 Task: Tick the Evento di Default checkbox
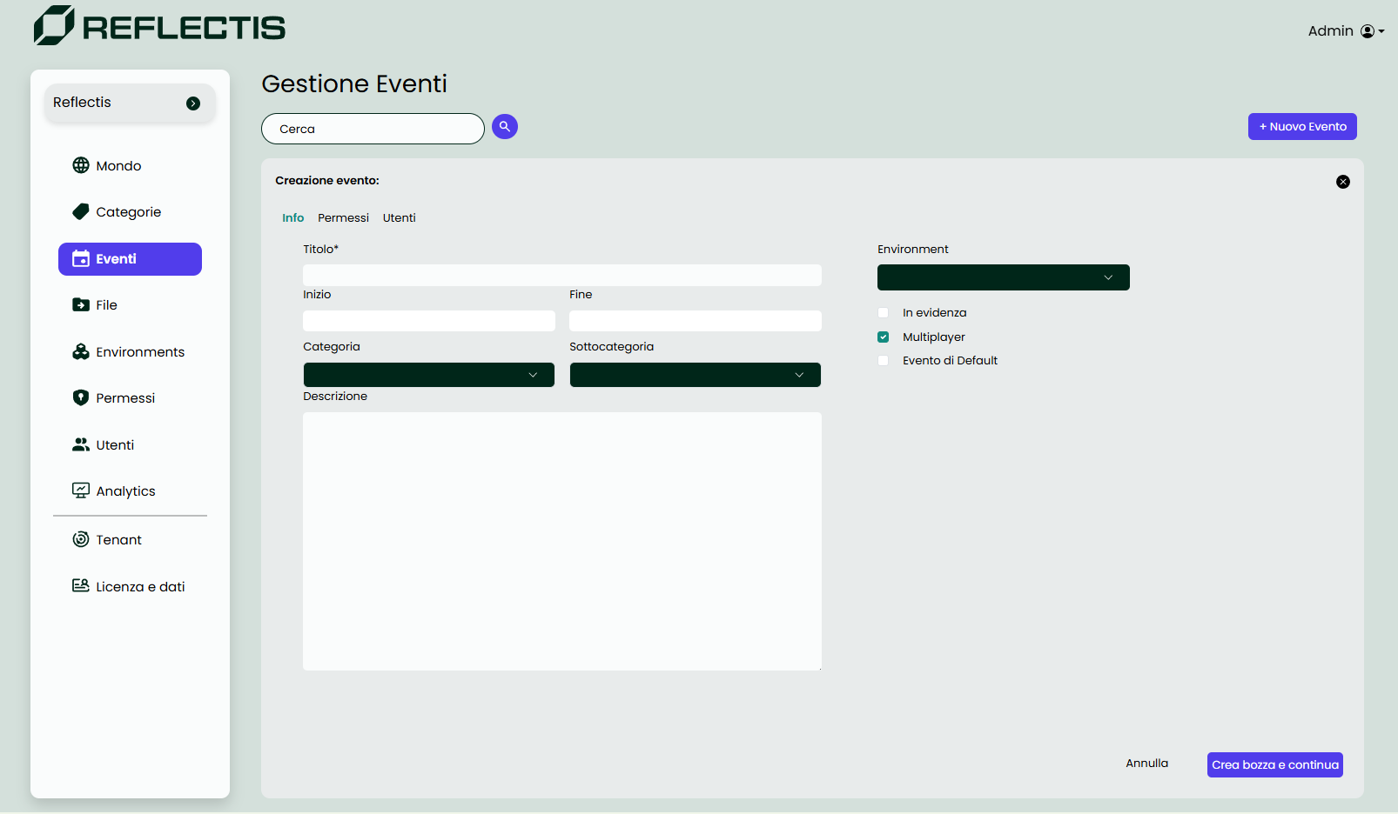pyautogui.click(x=884, y=361)
